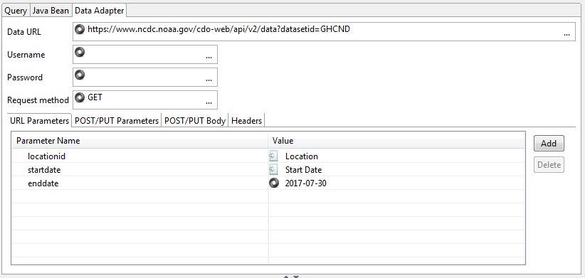Focus the Username text field
Image resolution: width=585 pixels, height=278 pixels.
tap(144, 55)
